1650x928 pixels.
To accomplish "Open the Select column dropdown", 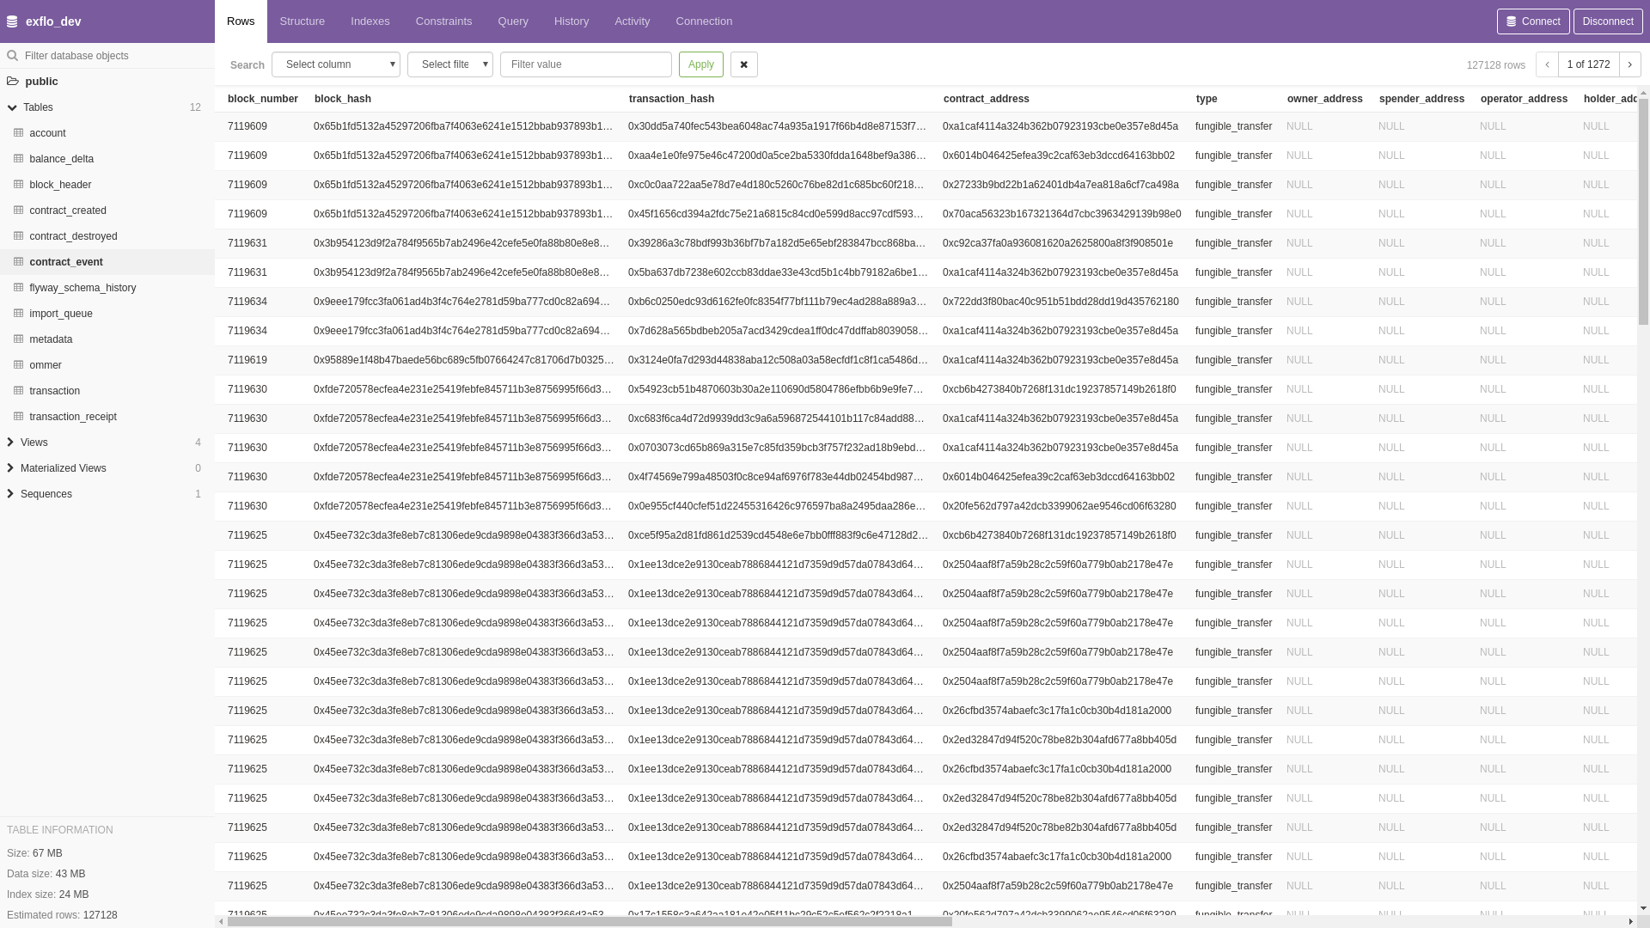I will pyautogui.click(x=336, y=64).
